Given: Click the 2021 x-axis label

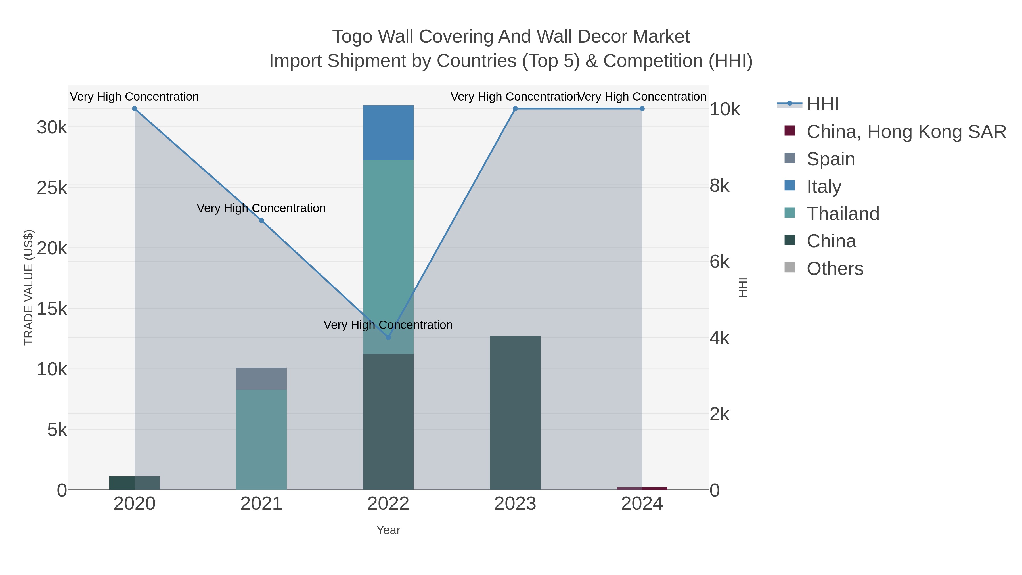Looking at the screenshot, I should coord(261,504).
